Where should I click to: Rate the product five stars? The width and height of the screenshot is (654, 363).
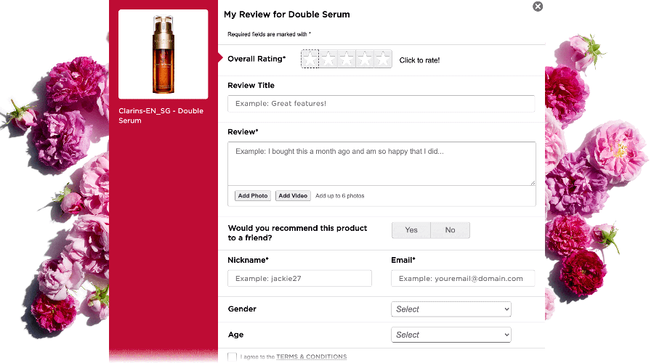point(383,60)
